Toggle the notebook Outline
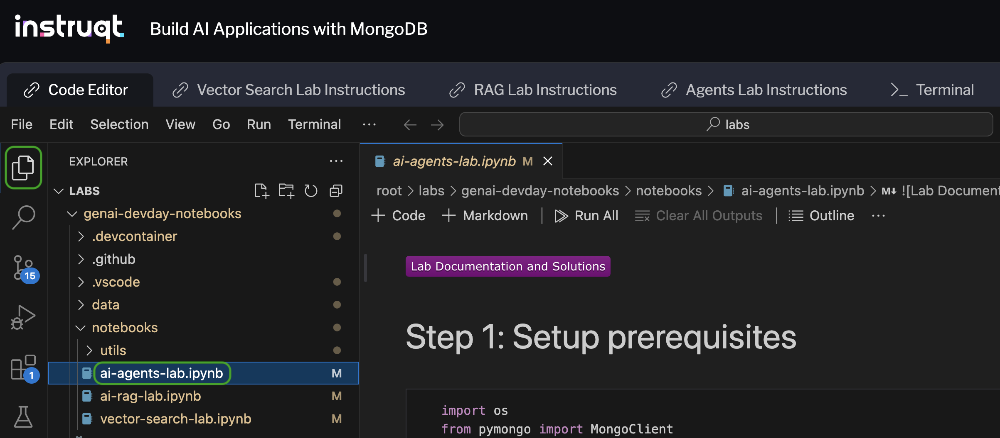 click(821, 216)
